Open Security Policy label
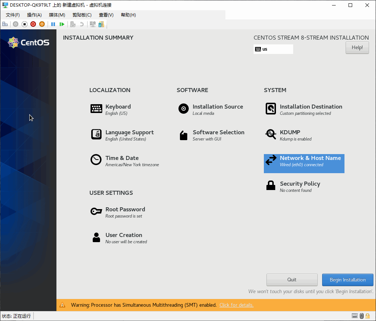 [x=300, y=184]
